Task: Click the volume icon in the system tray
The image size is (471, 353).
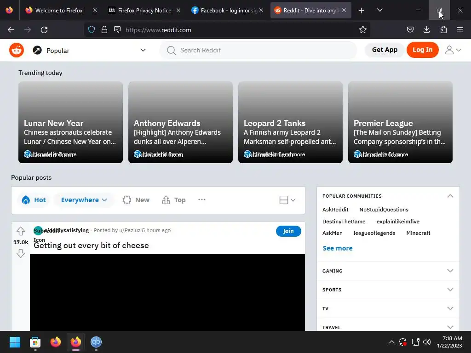Action: tap(426, 342)
